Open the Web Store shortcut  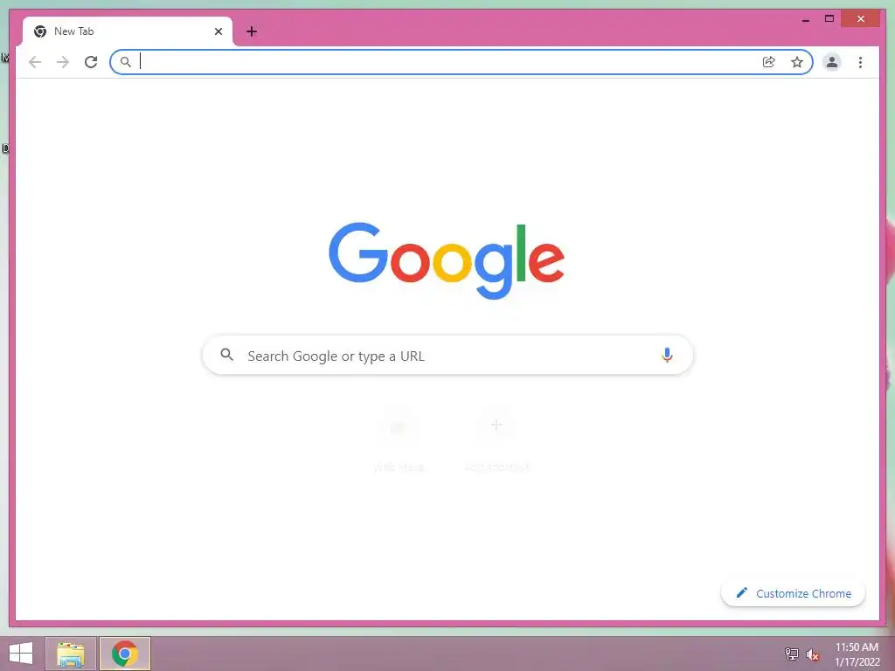click(399, 439)
